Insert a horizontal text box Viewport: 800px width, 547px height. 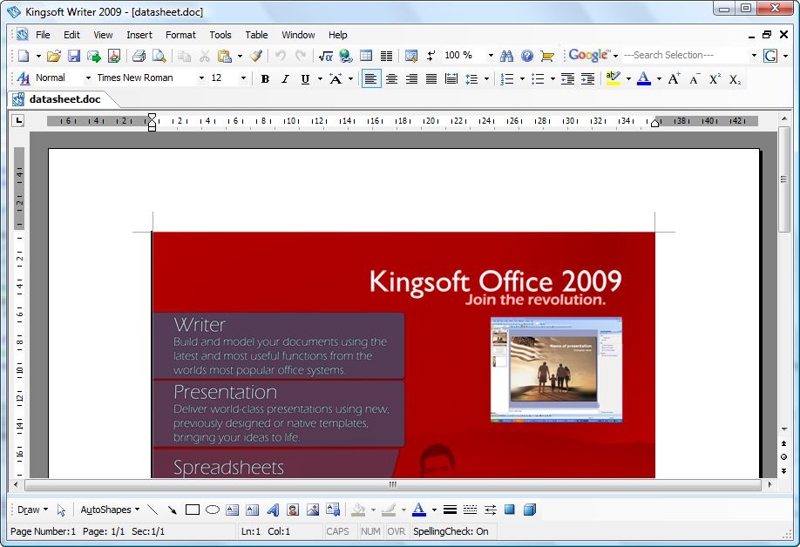pyautogui.click(x=232, y=510)
